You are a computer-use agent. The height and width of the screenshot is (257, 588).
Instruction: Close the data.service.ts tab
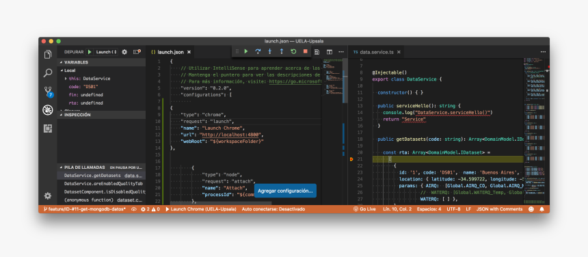(399, 52)
